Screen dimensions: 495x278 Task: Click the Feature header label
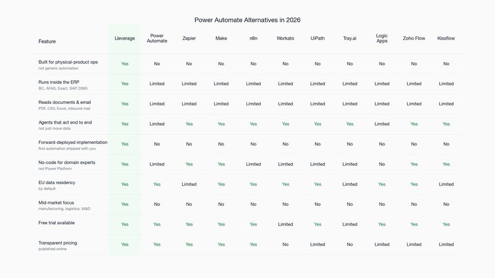[x=47, y=41]
